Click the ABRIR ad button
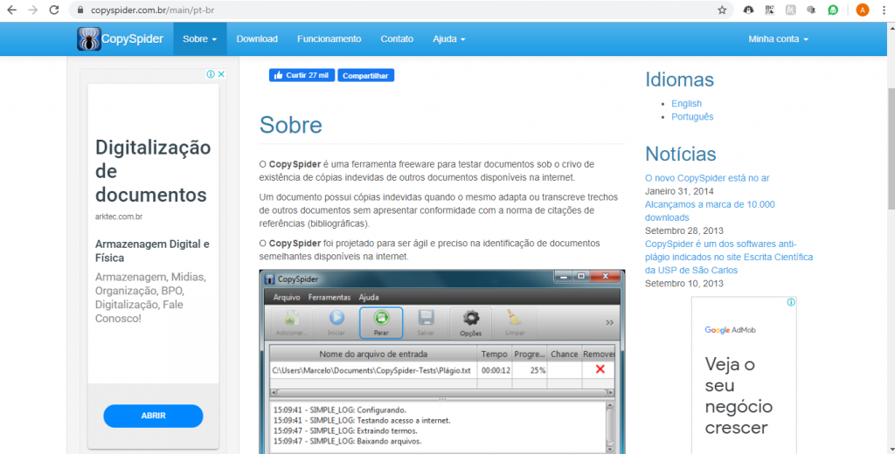The image size is (895, 454). coord(153,416)
